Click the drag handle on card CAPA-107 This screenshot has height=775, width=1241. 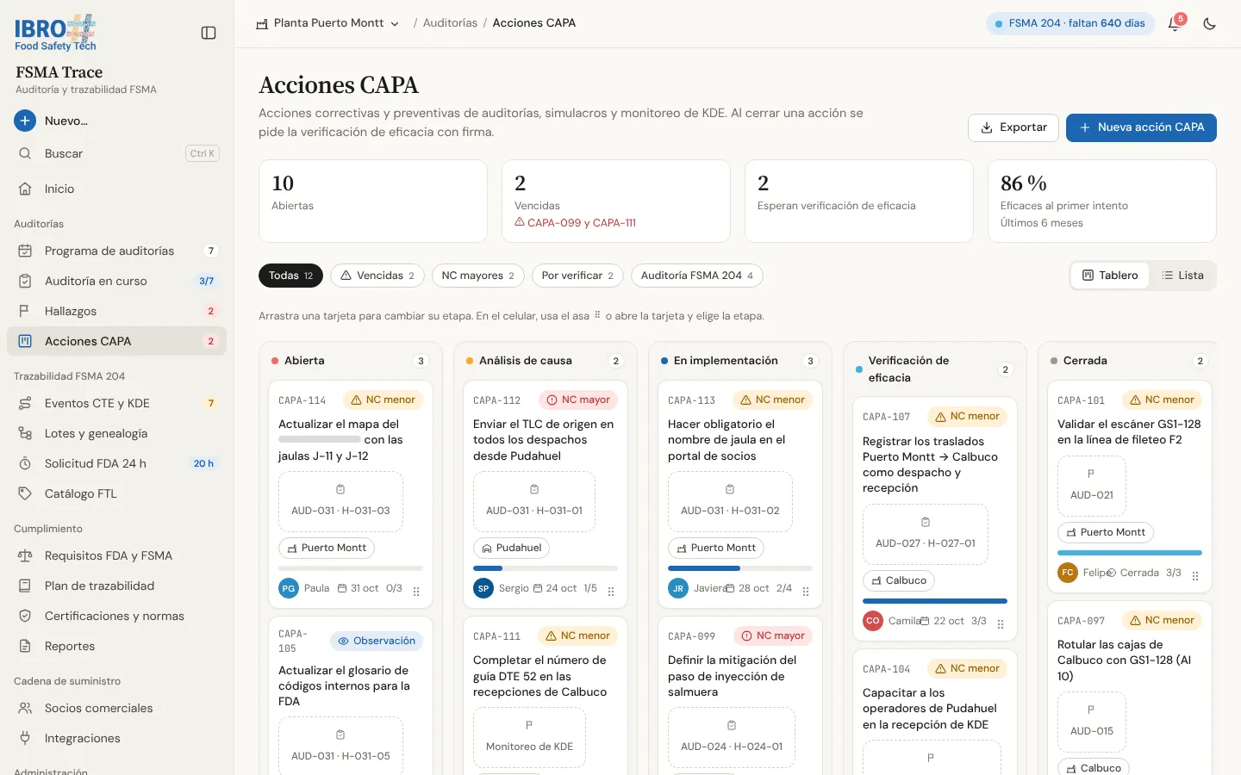coord(1001,624)
